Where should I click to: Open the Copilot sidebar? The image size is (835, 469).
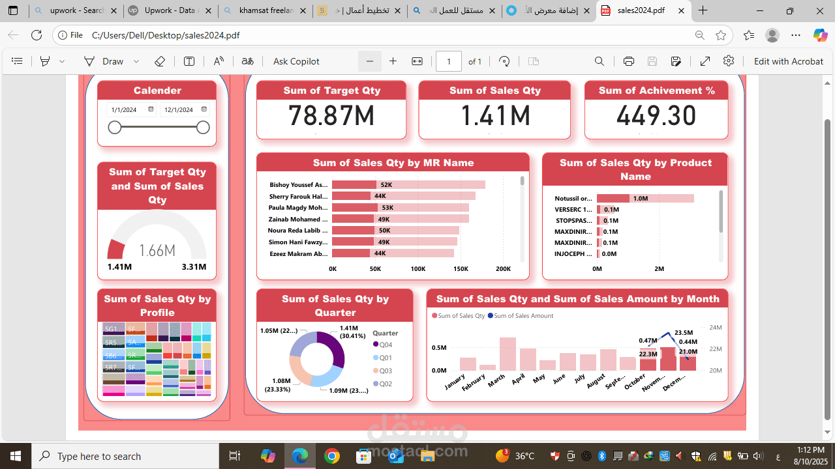coord(820,35)
